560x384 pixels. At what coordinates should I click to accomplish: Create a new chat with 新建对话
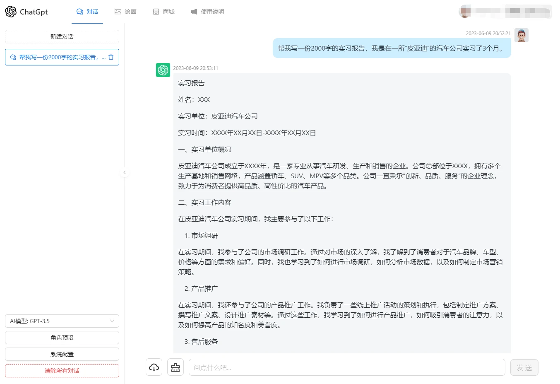62,36
